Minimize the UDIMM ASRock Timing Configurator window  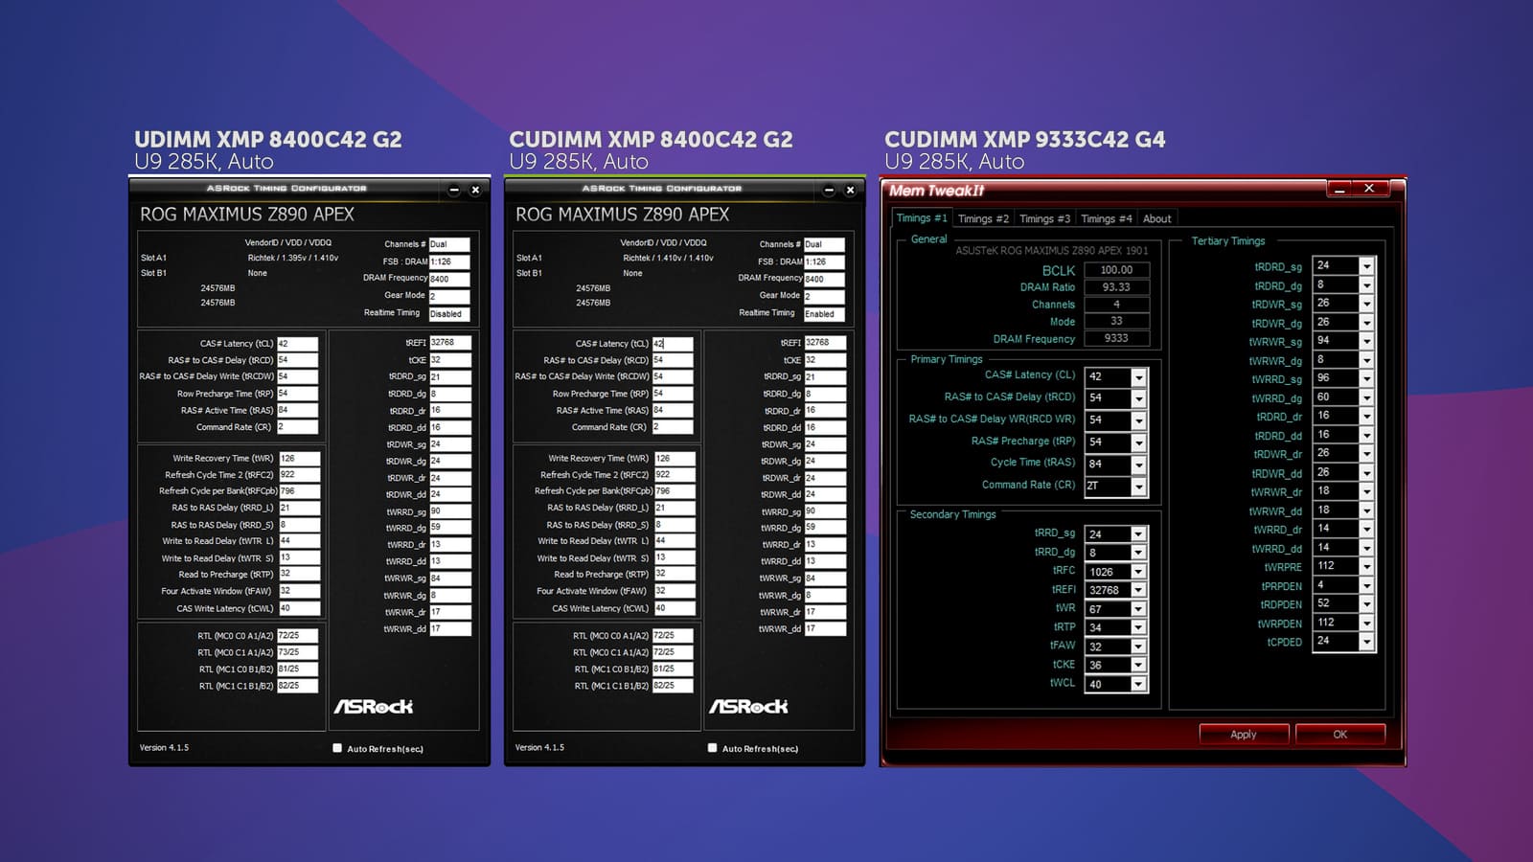(454, 190)
